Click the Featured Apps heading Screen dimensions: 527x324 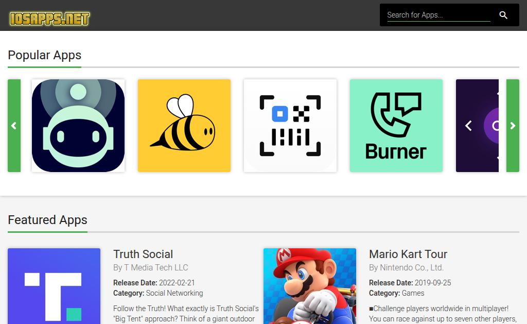click(x=47, y=220)
